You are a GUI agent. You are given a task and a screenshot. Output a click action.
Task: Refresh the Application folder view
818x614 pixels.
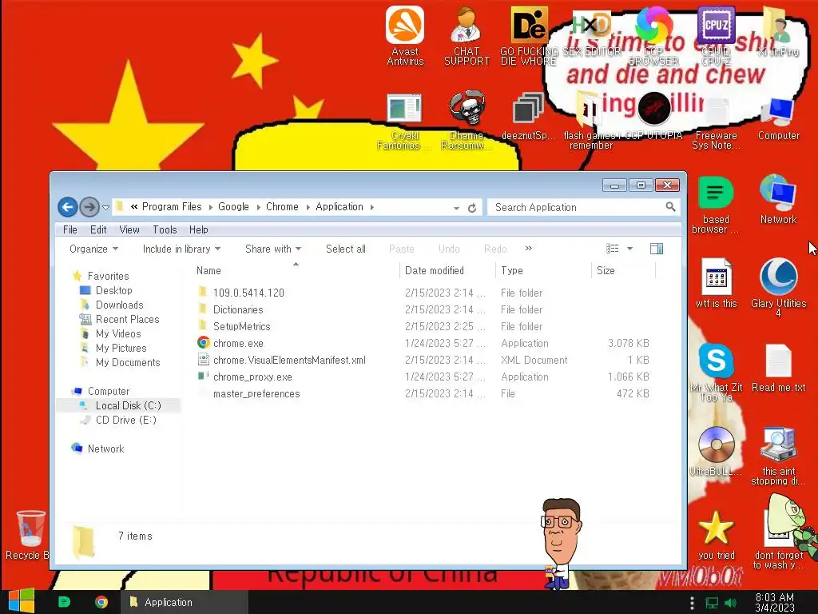coord(472,208)
